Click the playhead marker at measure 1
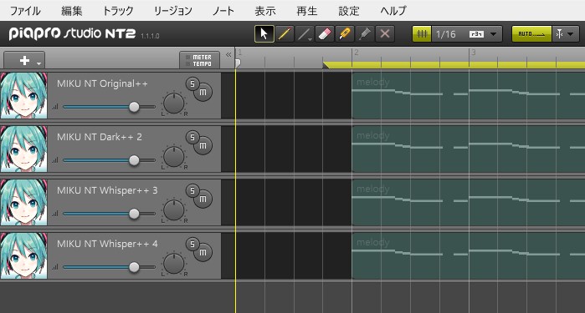Image resolution: width=585 pixels, height=313 pixels. point(238,63)
